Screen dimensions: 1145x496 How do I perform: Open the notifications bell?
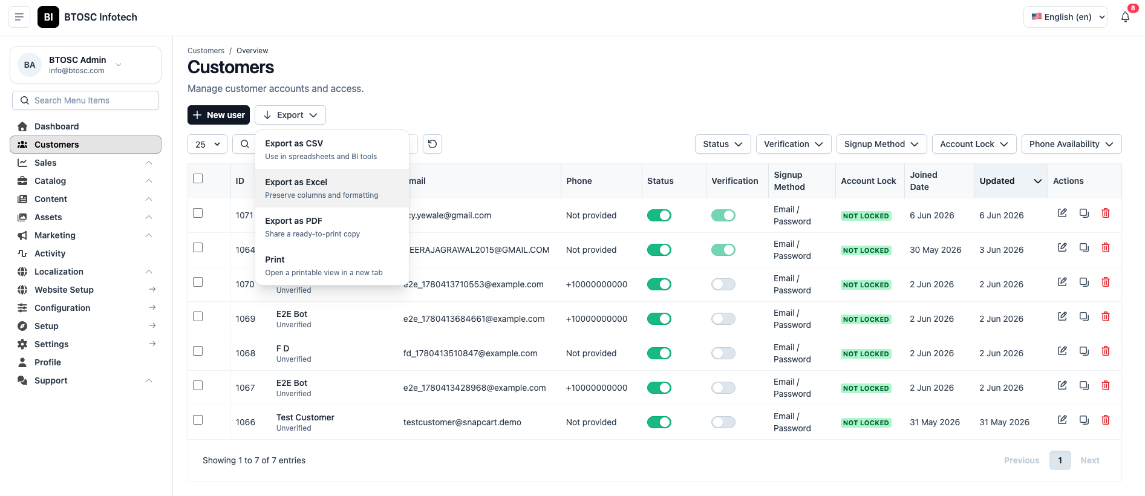[1125, 17]
